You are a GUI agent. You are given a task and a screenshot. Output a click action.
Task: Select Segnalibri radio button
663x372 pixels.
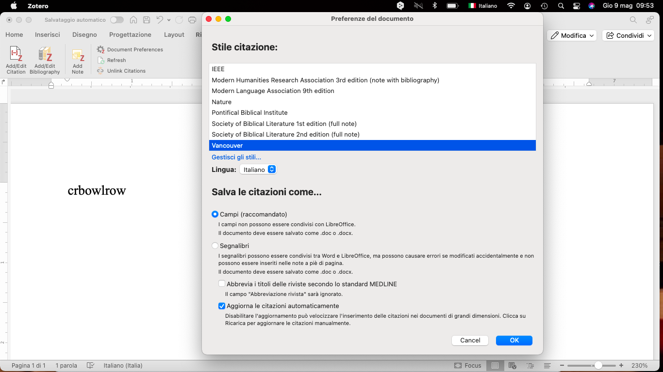(x=215, y=246)
